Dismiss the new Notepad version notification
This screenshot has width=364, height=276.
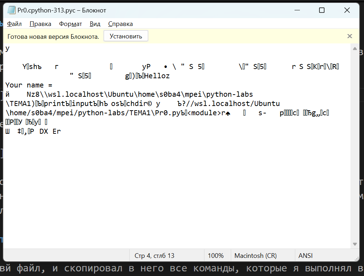349,36
